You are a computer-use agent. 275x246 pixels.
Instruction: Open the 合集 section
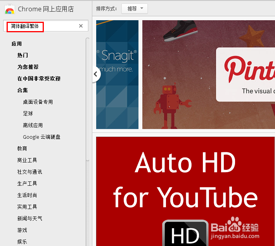(22, 90)
